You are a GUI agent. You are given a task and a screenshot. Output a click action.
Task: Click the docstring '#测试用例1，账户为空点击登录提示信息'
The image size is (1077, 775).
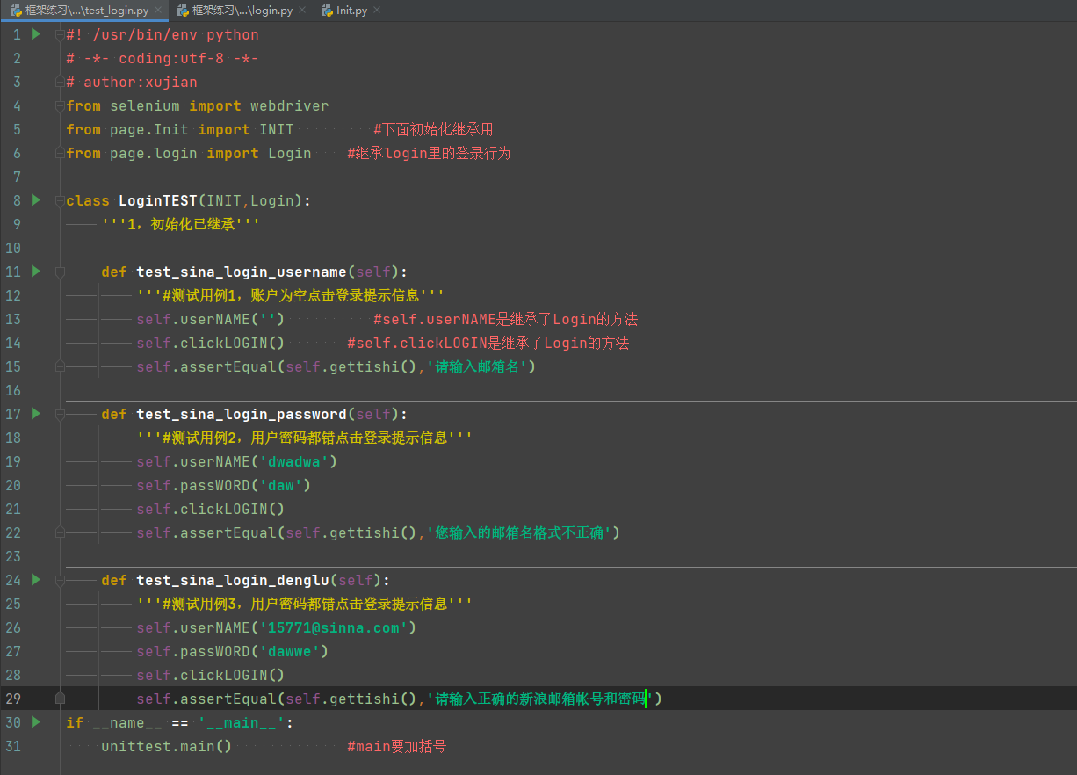tap(290, 296)
